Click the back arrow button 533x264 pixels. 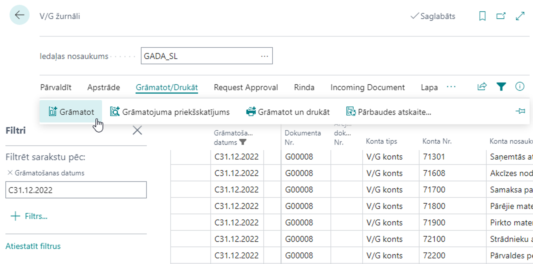coord(19,15)
